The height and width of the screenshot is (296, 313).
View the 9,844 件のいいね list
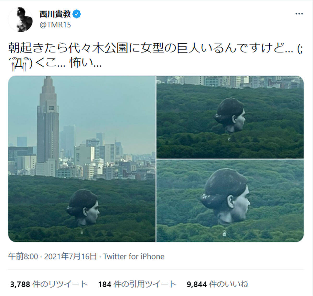pyautogui.click(x=218, y=284)
